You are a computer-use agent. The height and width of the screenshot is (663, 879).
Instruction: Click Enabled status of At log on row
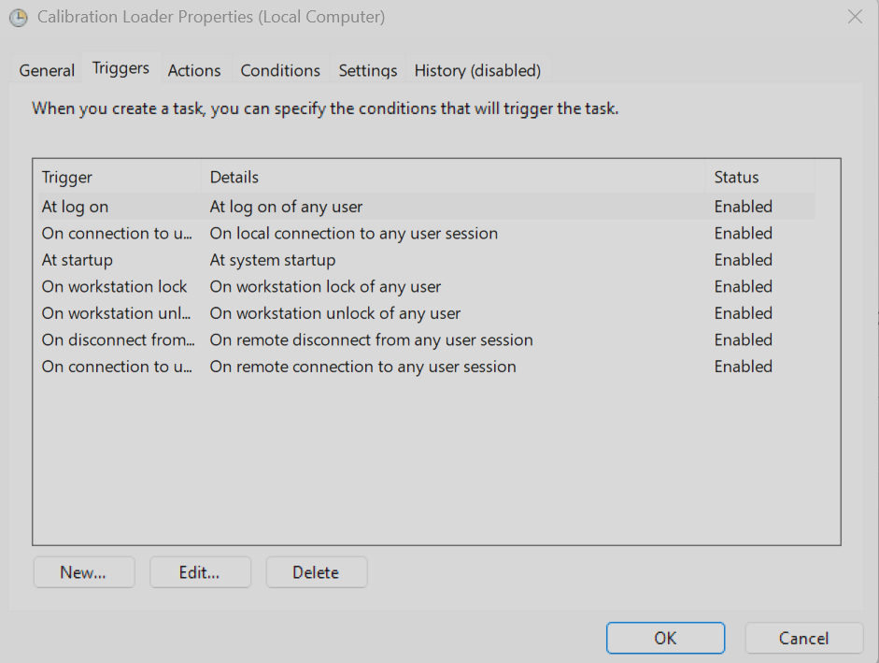point(744,207)
